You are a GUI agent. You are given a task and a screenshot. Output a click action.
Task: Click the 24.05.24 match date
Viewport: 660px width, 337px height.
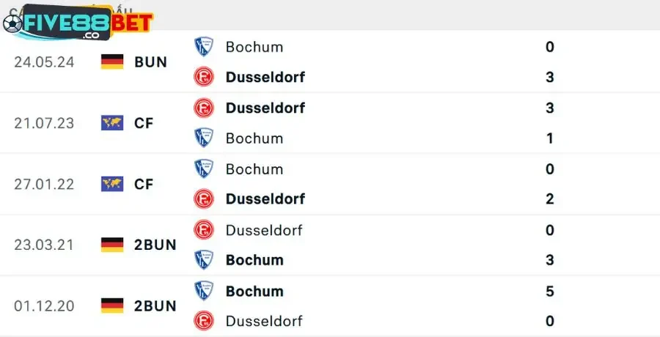coord(44,62)
